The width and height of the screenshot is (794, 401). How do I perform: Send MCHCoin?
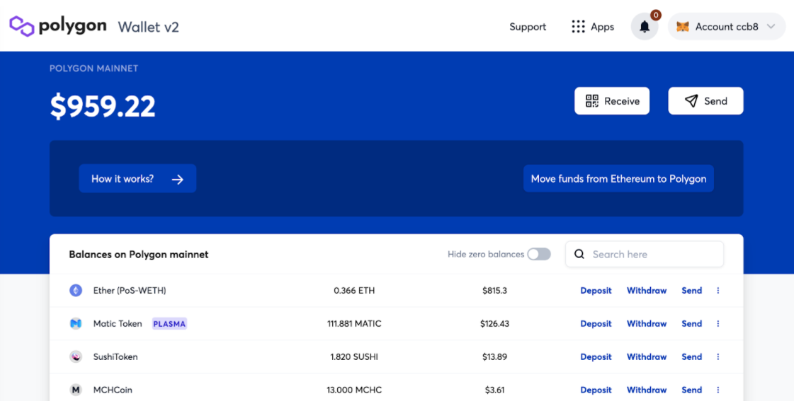click(x=692, y=390)
